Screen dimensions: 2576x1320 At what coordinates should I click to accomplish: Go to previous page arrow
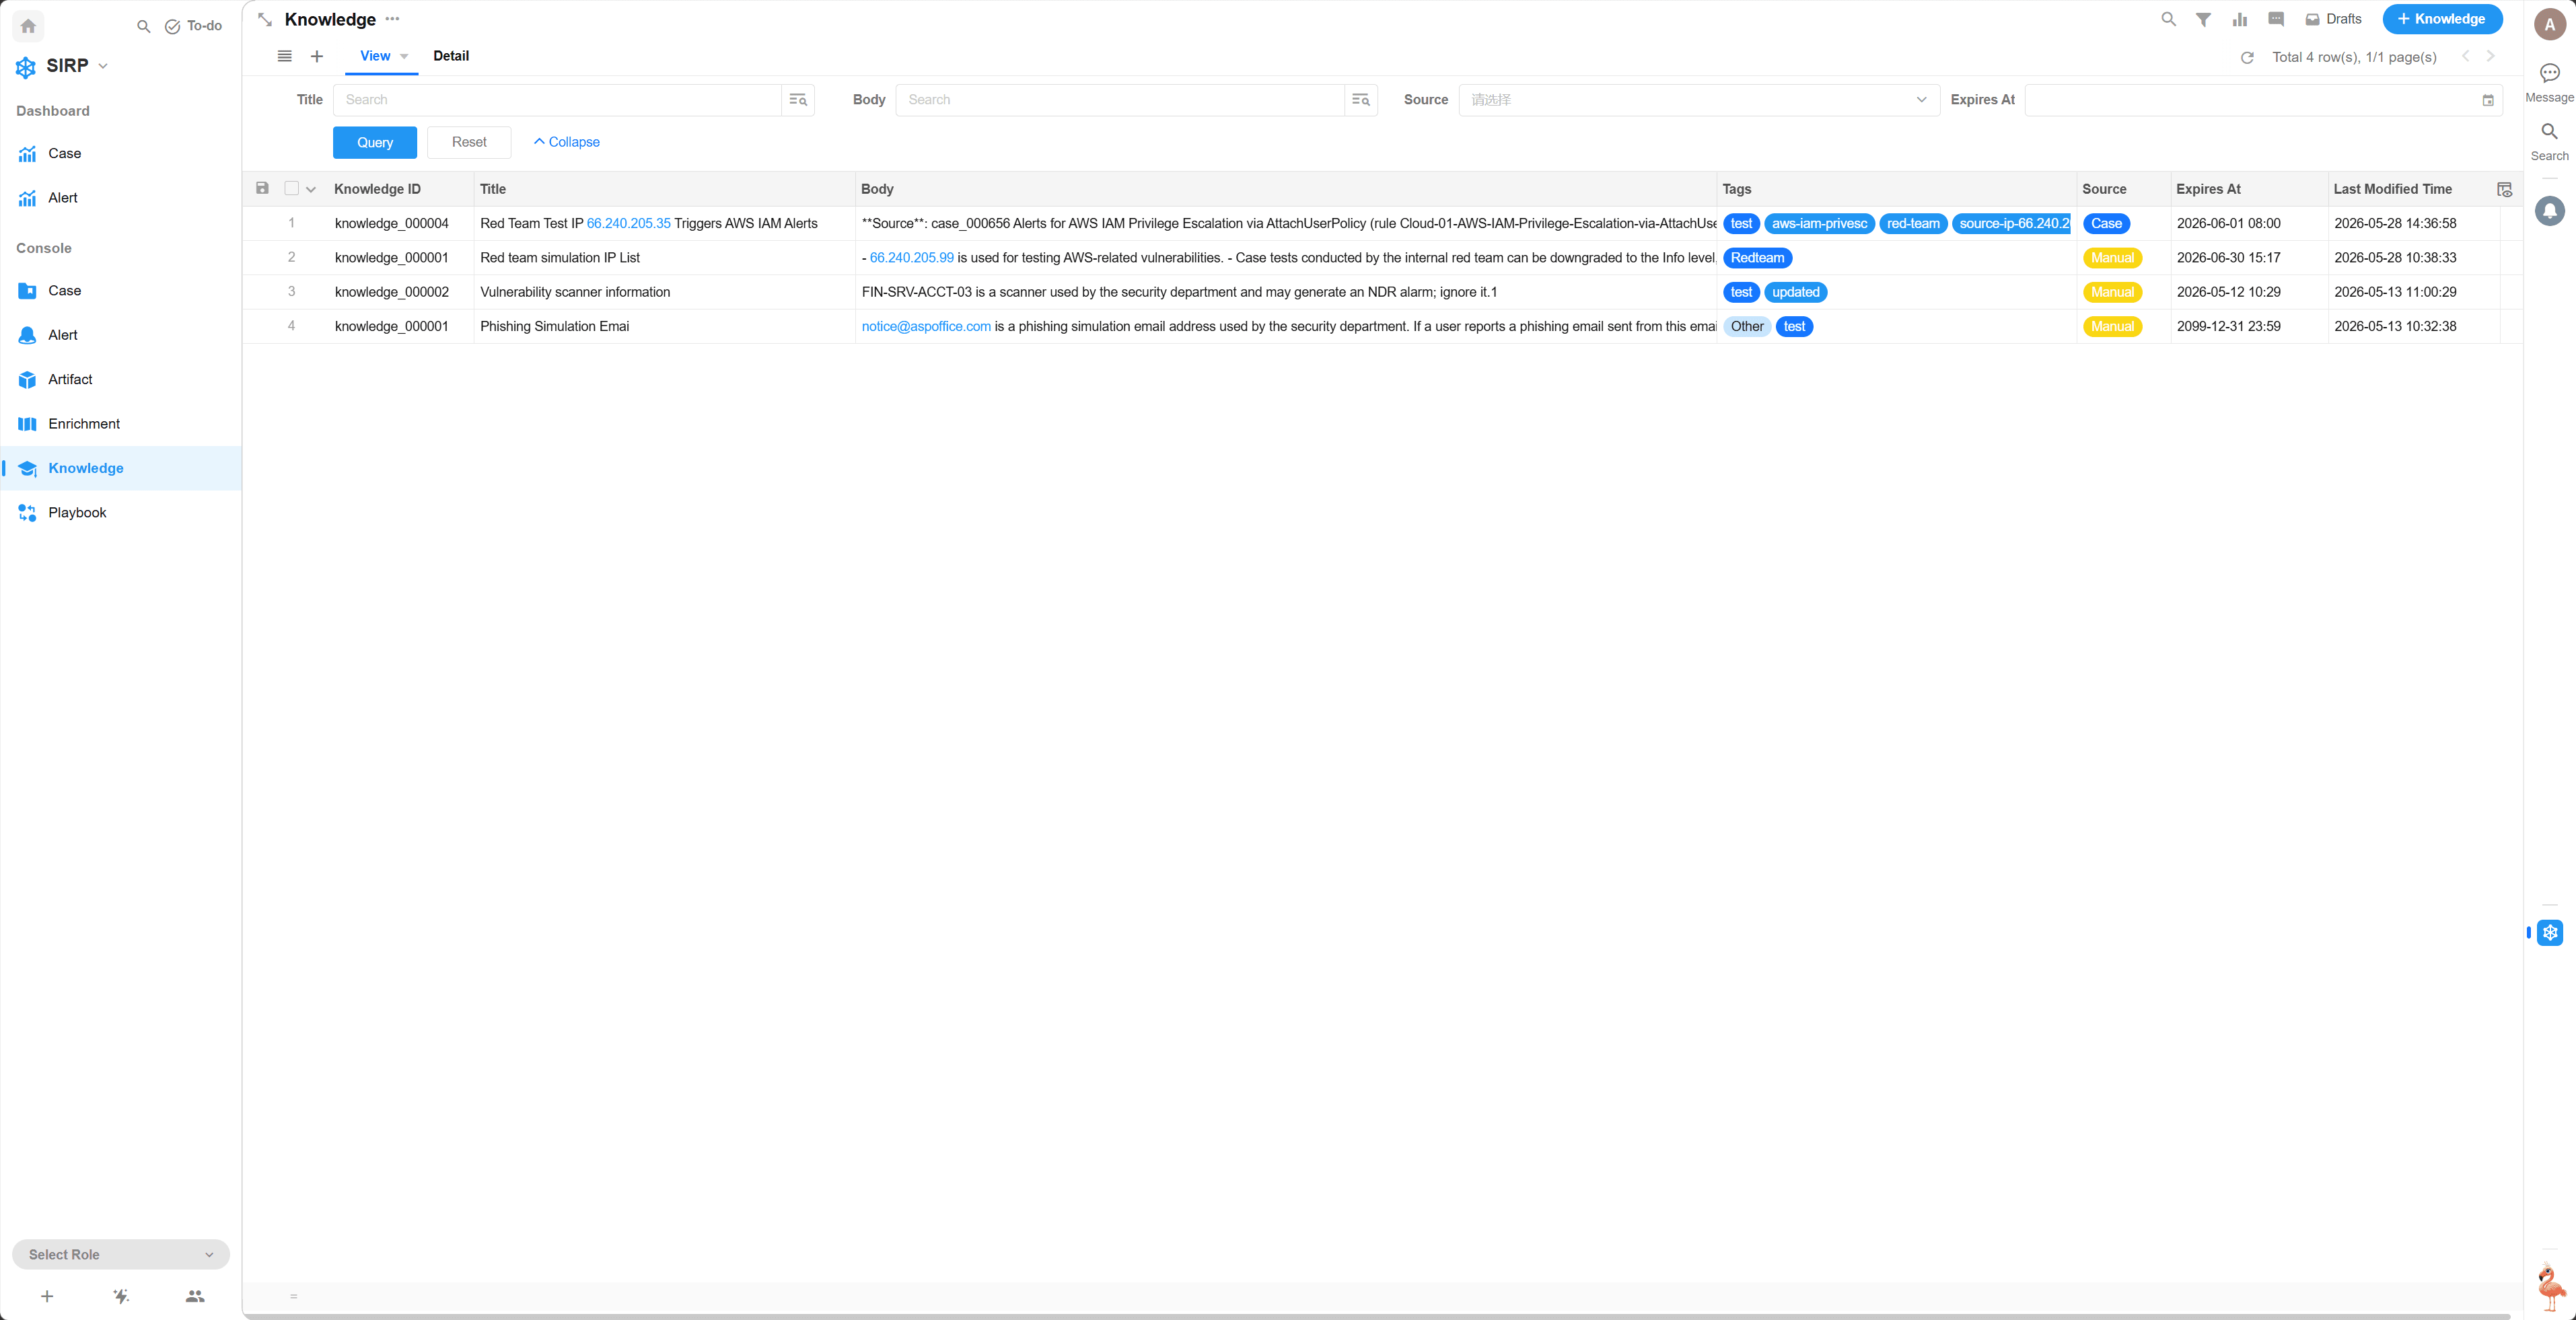[x=2465, y=57]
